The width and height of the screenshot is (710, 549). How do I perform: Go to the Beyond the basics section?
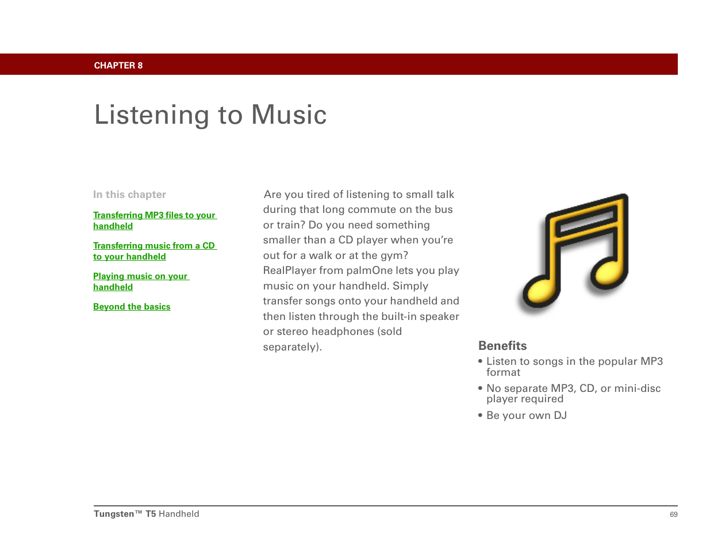pyautogui.click(x=132, y=307)
